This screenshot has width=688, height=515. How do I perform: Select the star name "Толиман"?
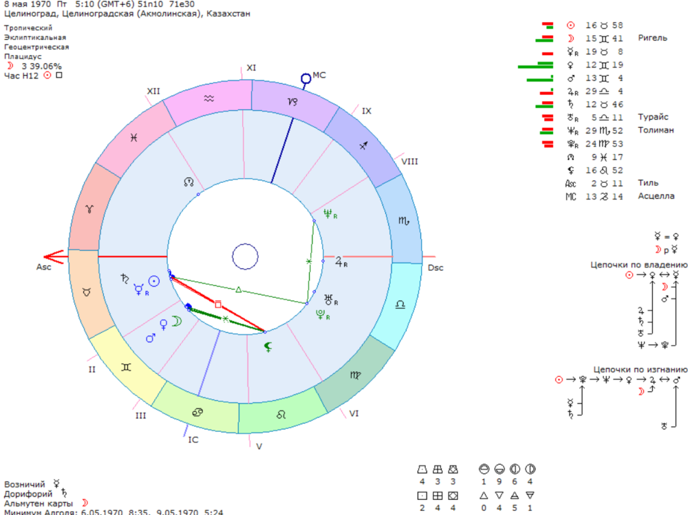click(x=656, y=130)
